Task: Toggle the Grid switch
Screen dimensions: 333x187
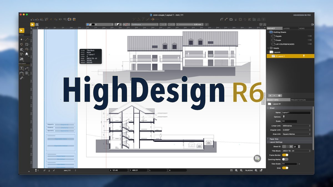Action: [285, 168]
